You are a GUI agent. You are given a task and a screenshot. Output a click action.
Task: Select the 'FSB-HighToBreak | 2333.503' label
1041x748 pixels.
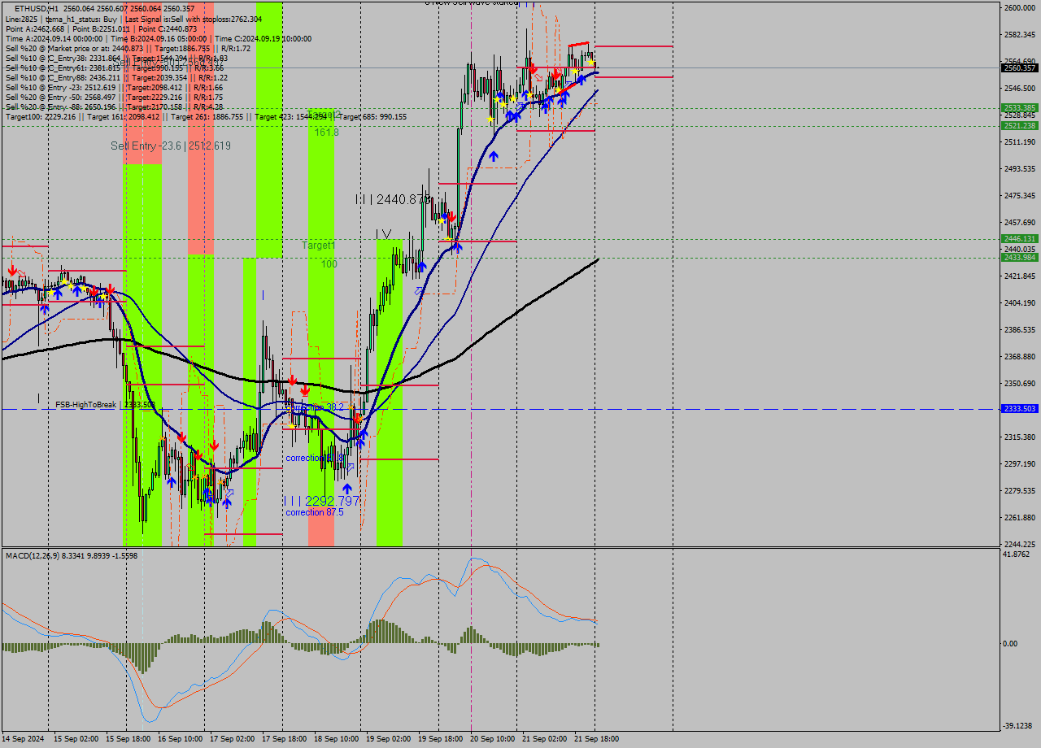(105, 404)
